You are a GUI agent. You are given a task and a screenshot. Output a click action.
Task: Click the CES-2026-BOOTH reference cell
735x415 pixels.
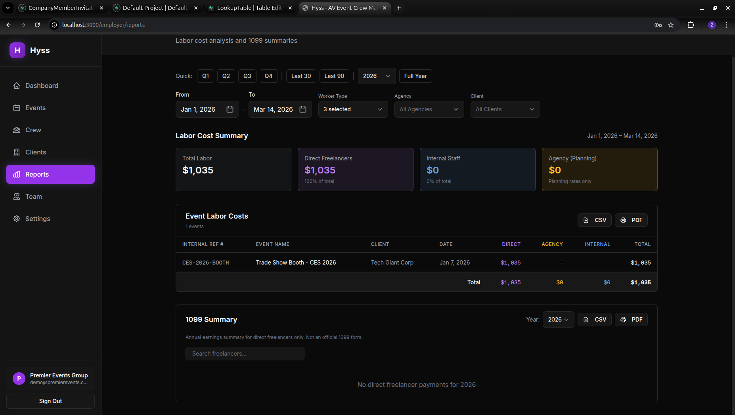tap(205, 263)
